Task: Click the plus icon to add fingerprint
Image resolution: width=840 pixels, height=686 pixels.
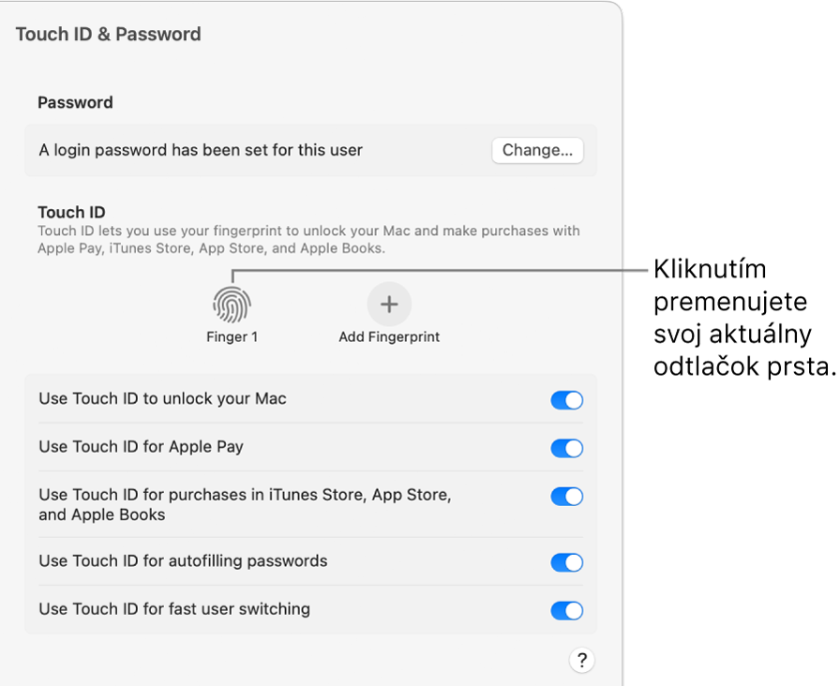Action: tap(389, 304)
